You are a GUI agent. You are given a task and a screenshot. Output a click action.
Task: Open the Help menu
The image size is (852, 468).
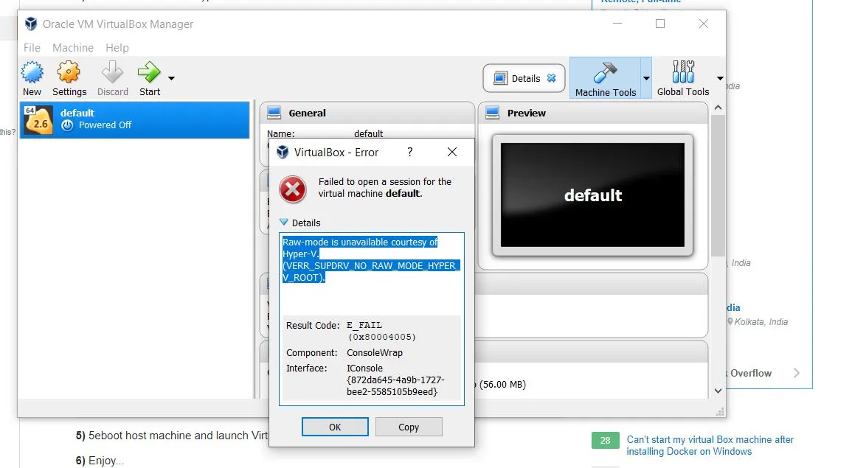tap(117, 48)
